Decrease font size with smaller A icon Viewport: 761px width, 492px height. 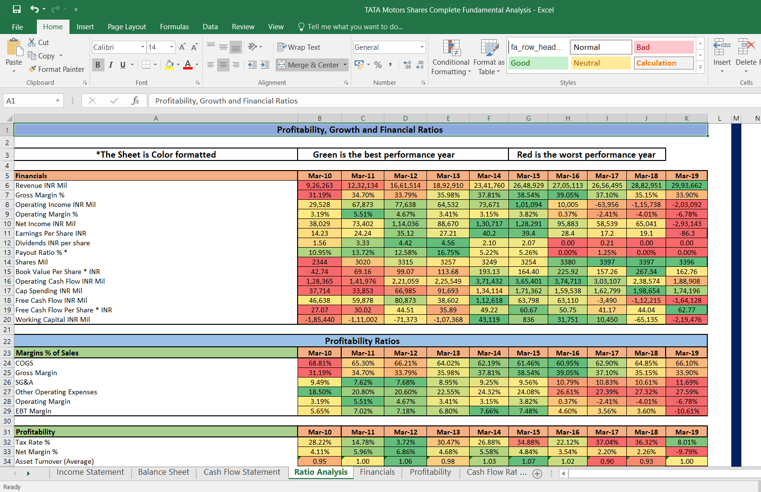pos(194,47)
